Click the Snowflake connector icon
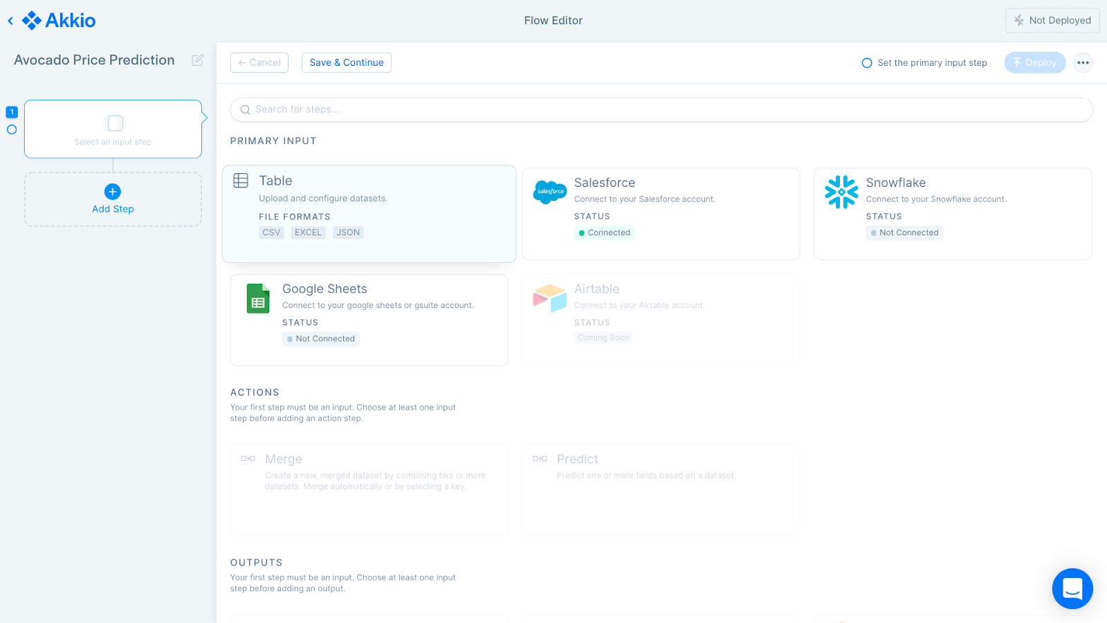This screenshot has width=1107, height=623. pos(841,192)
